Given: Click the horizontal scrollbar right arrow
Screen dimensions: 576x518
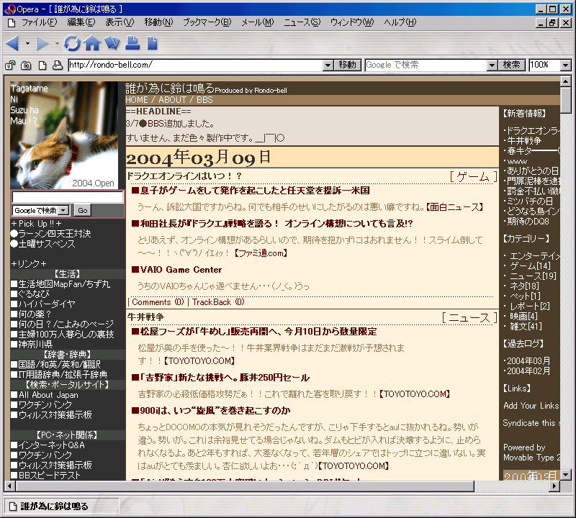Looking at the screenshot, I should tap(554, 486).
